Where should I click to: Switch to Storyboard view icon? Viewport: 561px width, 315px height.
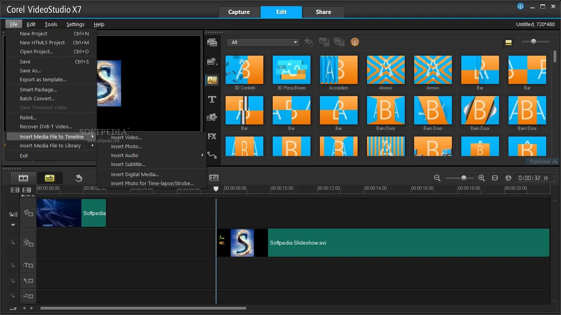click(x=23, y=178)
